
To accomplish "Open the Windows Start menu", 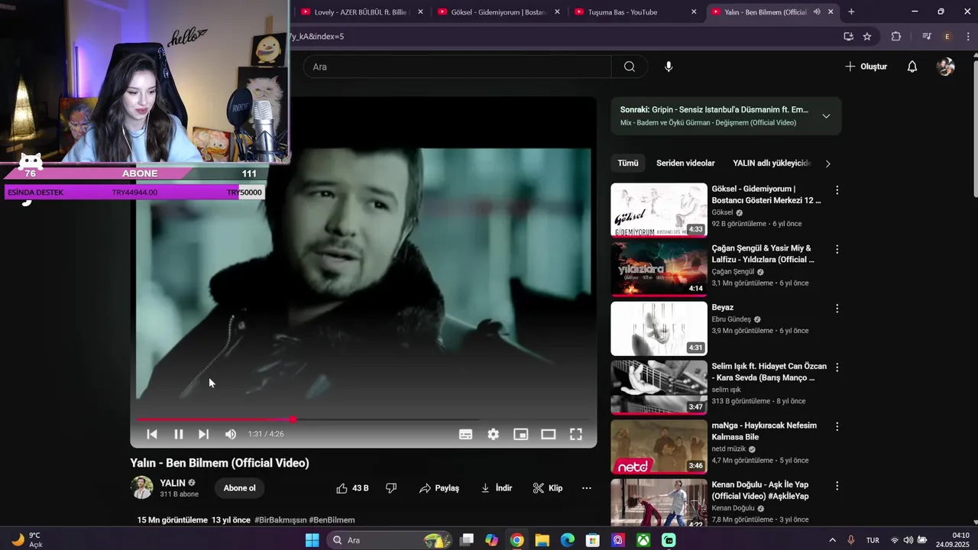I will (x=312, y=540).
